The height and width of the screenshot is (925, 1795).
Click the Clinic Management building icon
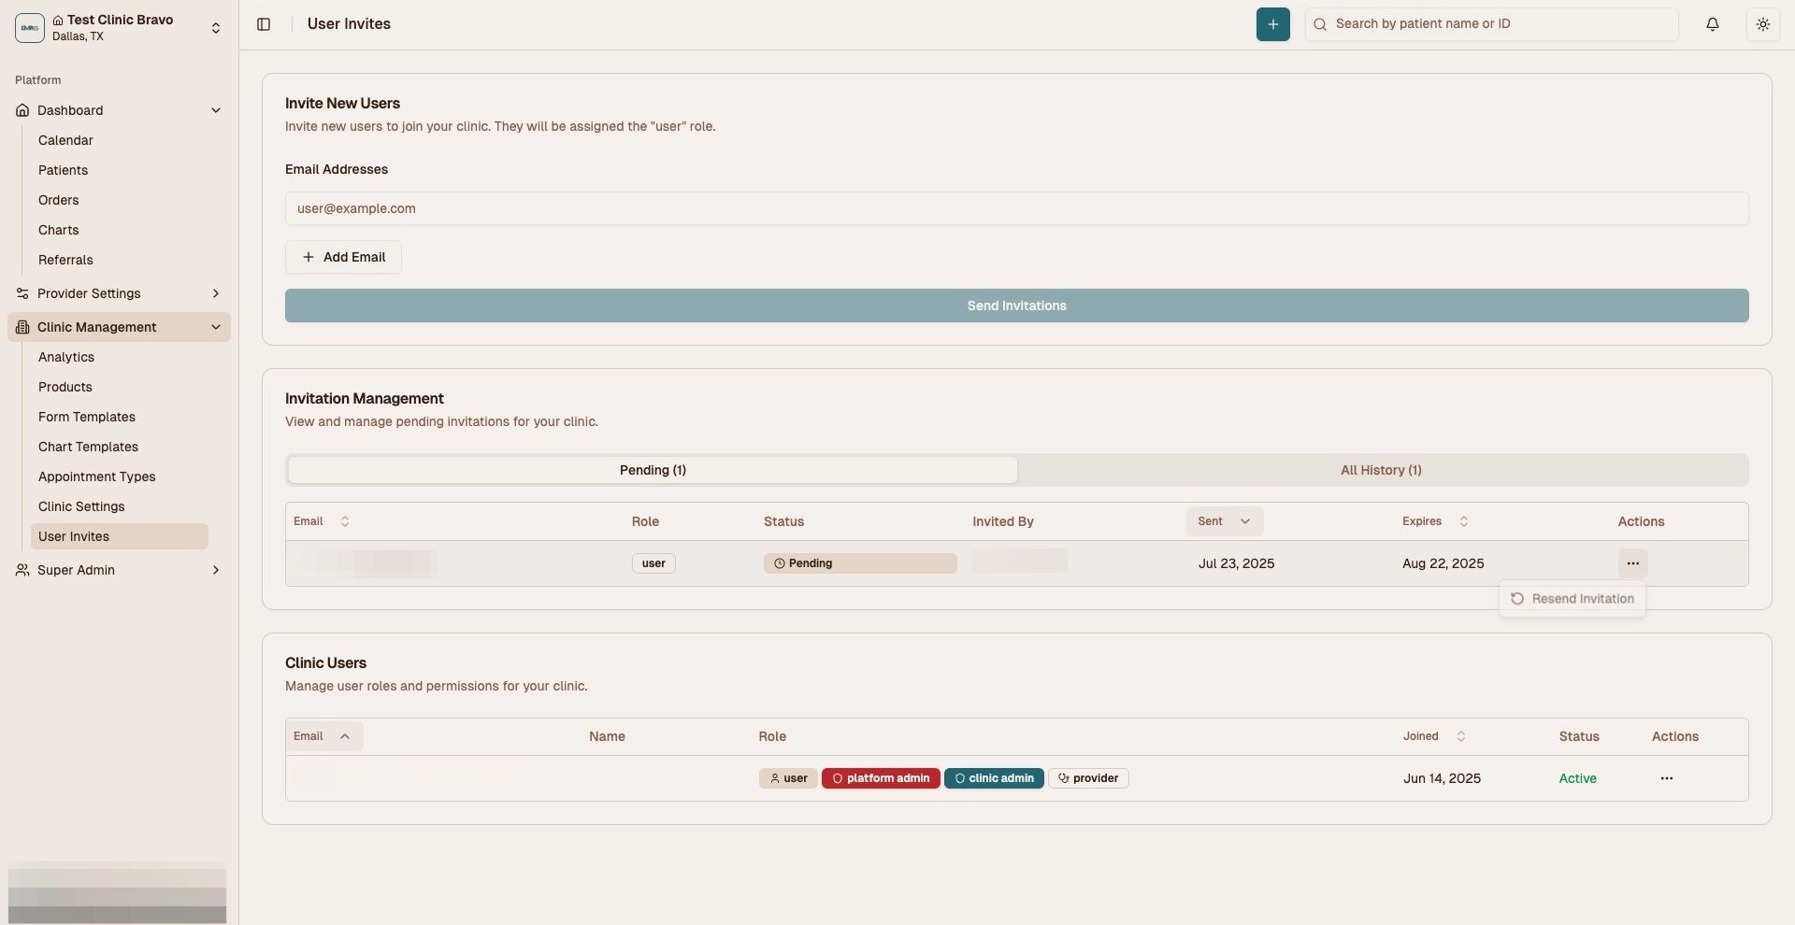point(22,327)
